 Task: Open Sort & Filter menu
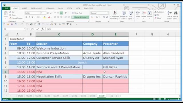click(170, 15)
